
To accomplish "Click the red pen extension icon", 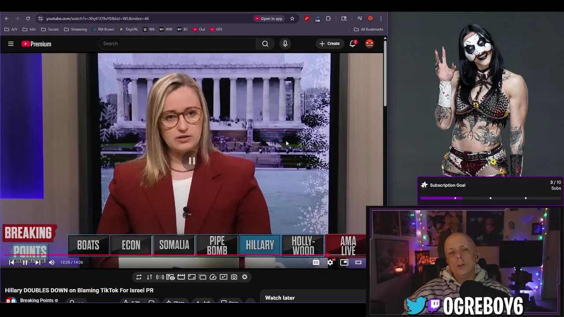I will pyautogui.click(x=307, y=18).
